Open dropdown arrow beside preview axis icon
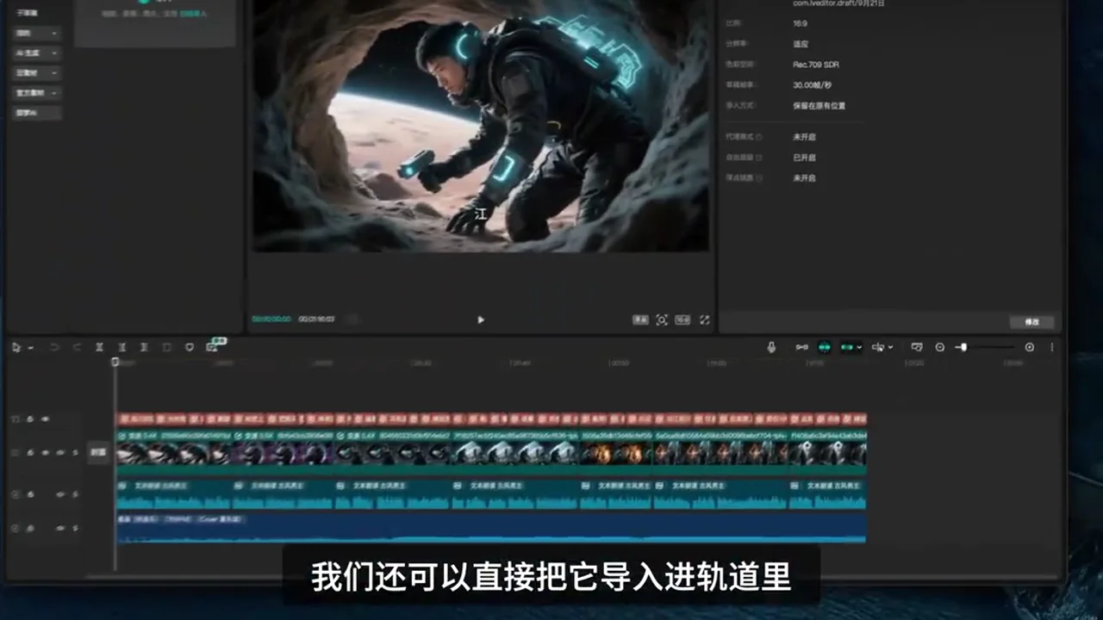 890,347
